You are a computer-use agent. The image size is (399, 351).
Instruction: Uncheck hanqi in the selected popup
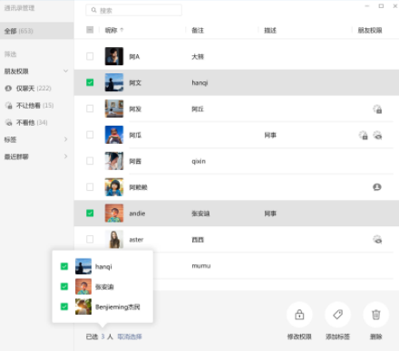tap(64, 266)
